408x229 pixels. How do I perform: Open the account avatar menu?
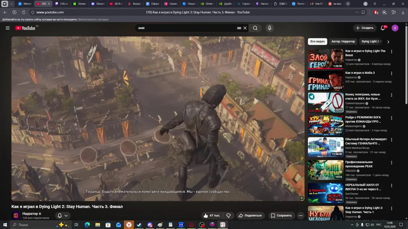[x=395, y=28]
